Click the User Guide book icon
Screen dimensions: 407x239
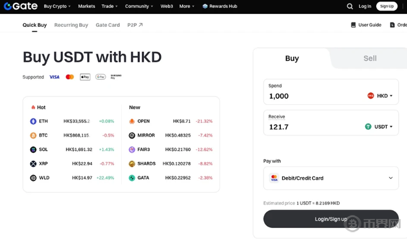[x=353, y=25]
